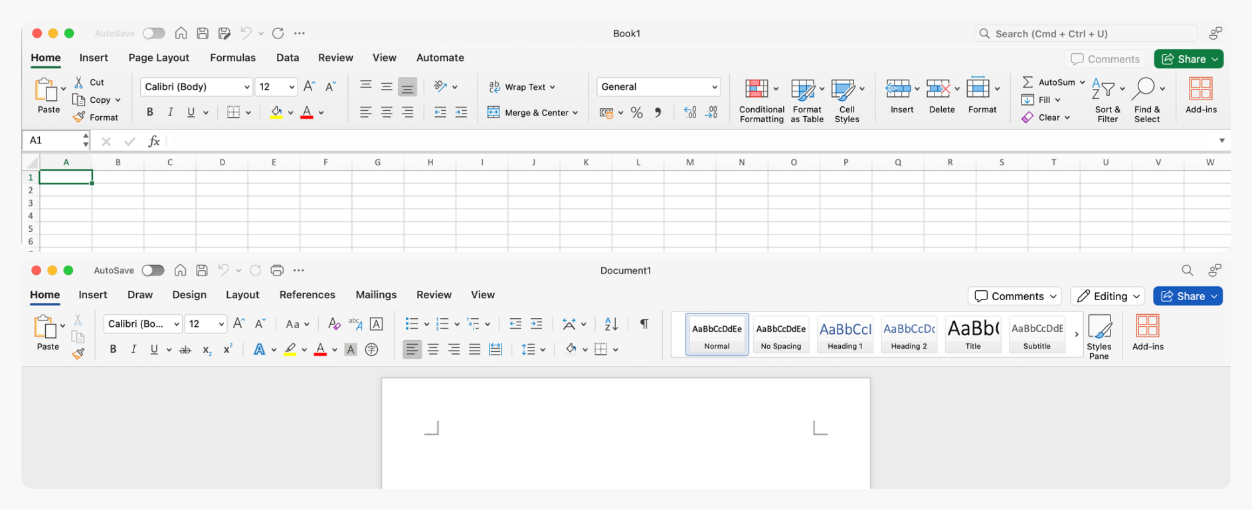
Task: Open the Automate tab in Excel
Action: (x=440, y=58)
